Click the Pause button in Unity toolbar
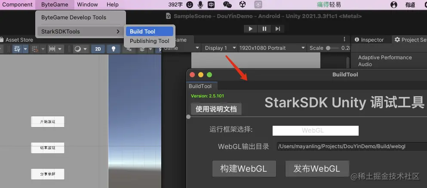This screenshot has width=427, height=188. pyautogui.click(x=264, y=28)
